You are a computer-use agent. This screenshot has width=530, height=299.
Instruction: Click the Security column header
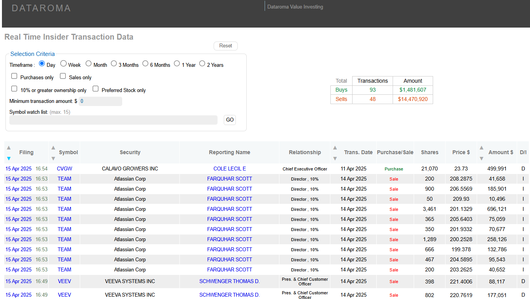coord(130,152)
